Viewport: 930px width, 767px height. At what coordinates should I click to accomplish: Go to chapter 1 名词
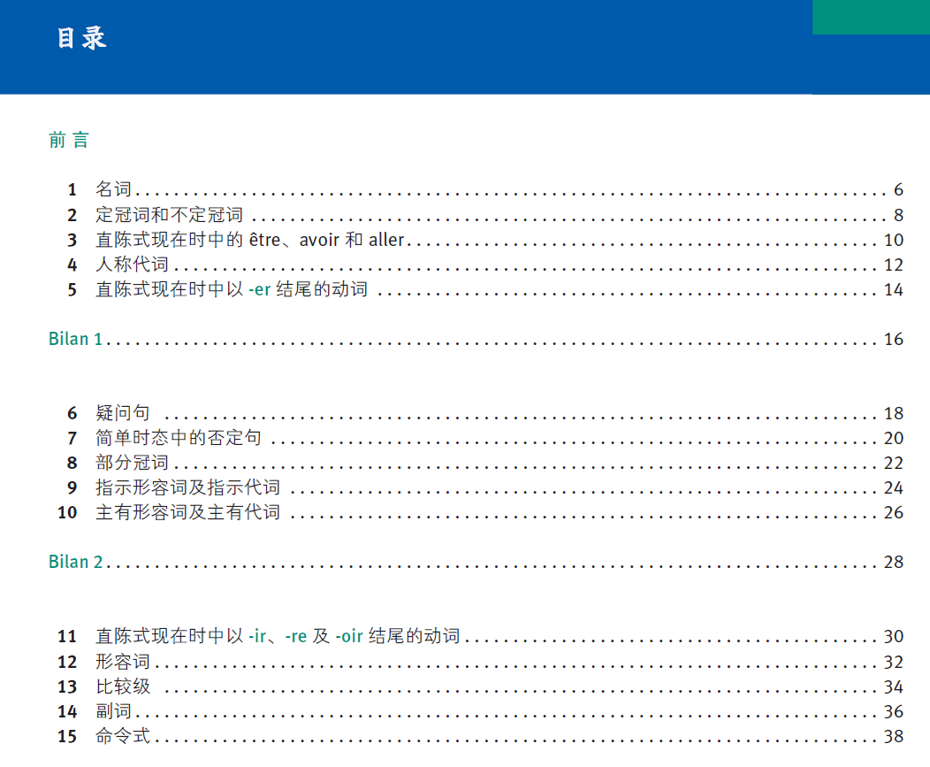coord(113,189)
